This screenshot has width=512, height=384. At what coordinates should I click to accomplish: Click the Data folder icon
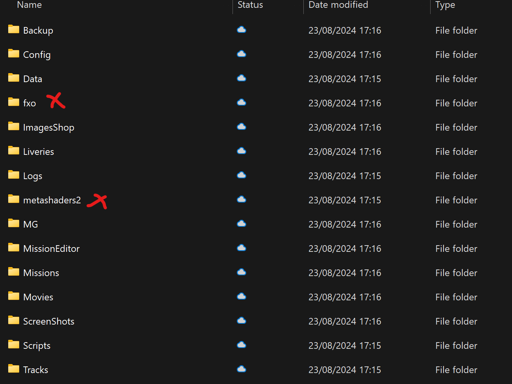click(14, 78)
